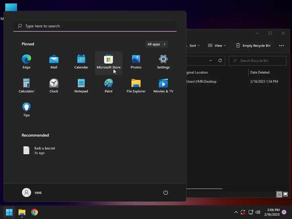Open the power options button
The height and width of the screenshot is (219, 292).
coord(166,192)
